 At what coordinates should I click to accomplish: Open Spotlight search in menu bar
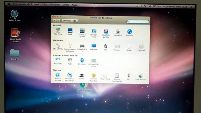191,7
